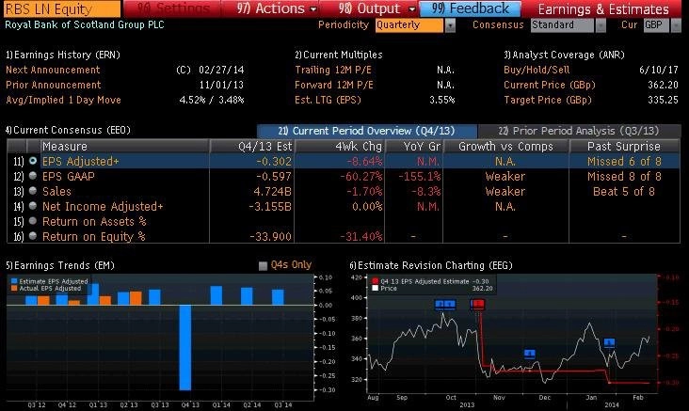Screen dimensions: 689x411
Task: Click Net Income Adjusted+ estimate -3.155B
Action: click(270, 206)
